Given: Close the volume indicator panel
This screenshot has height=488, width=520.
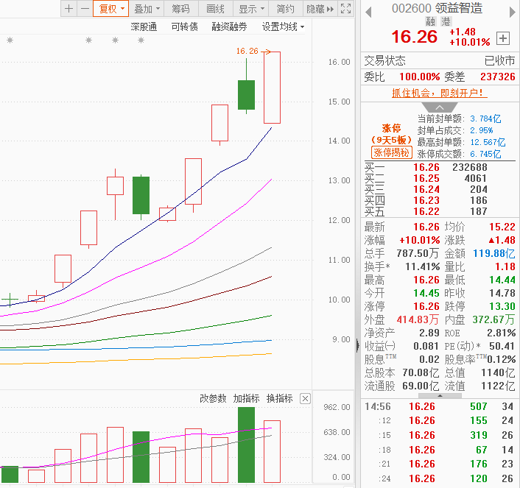Looking at the screenshot, I should [305, 398].
